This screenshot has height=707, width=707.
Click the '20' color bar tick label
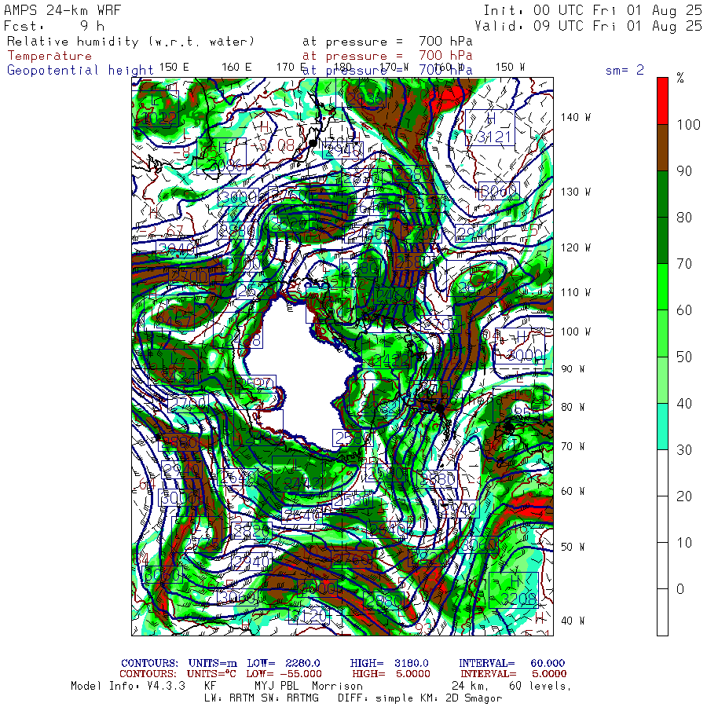tap(684, 496)
